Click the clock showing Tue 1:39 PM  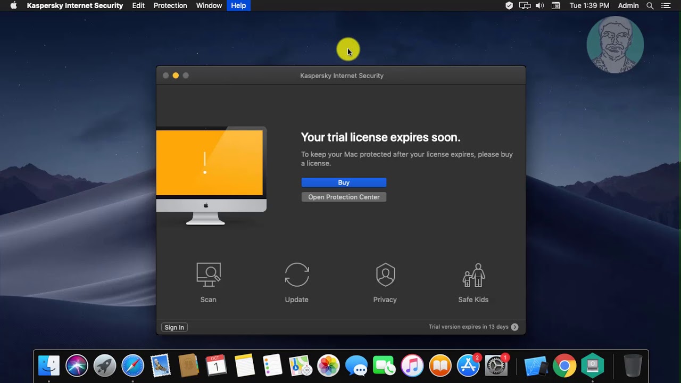pyautogui.click(x=589, y=5)
